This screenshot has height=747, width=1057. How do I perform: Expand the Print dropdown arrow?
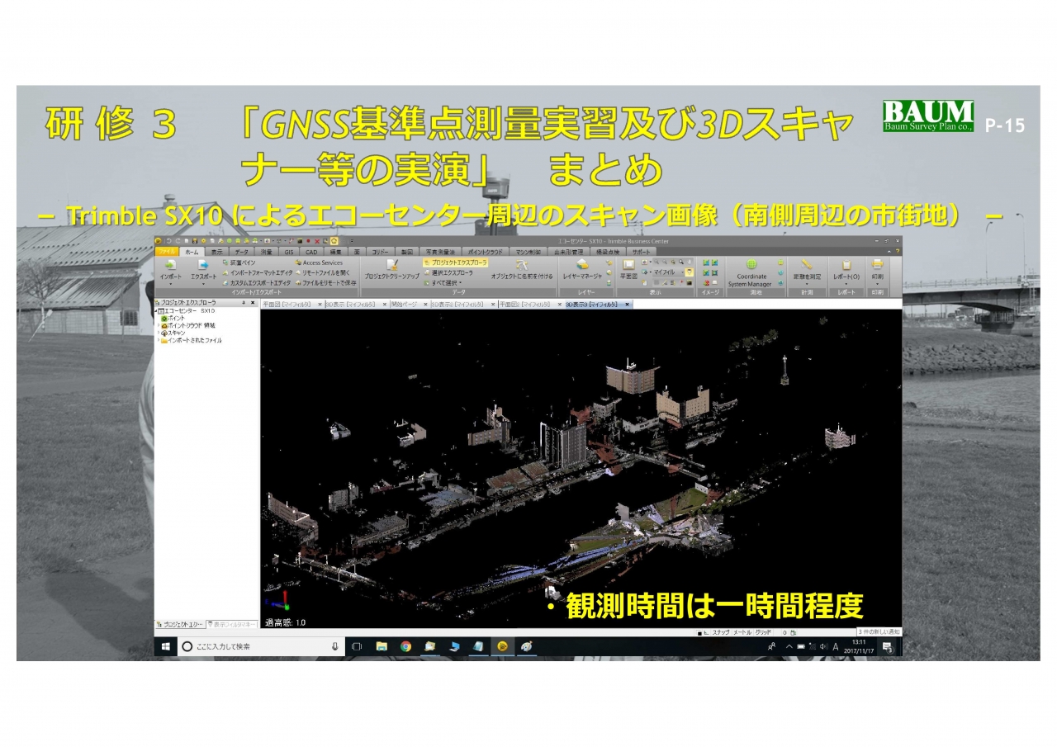877,284
